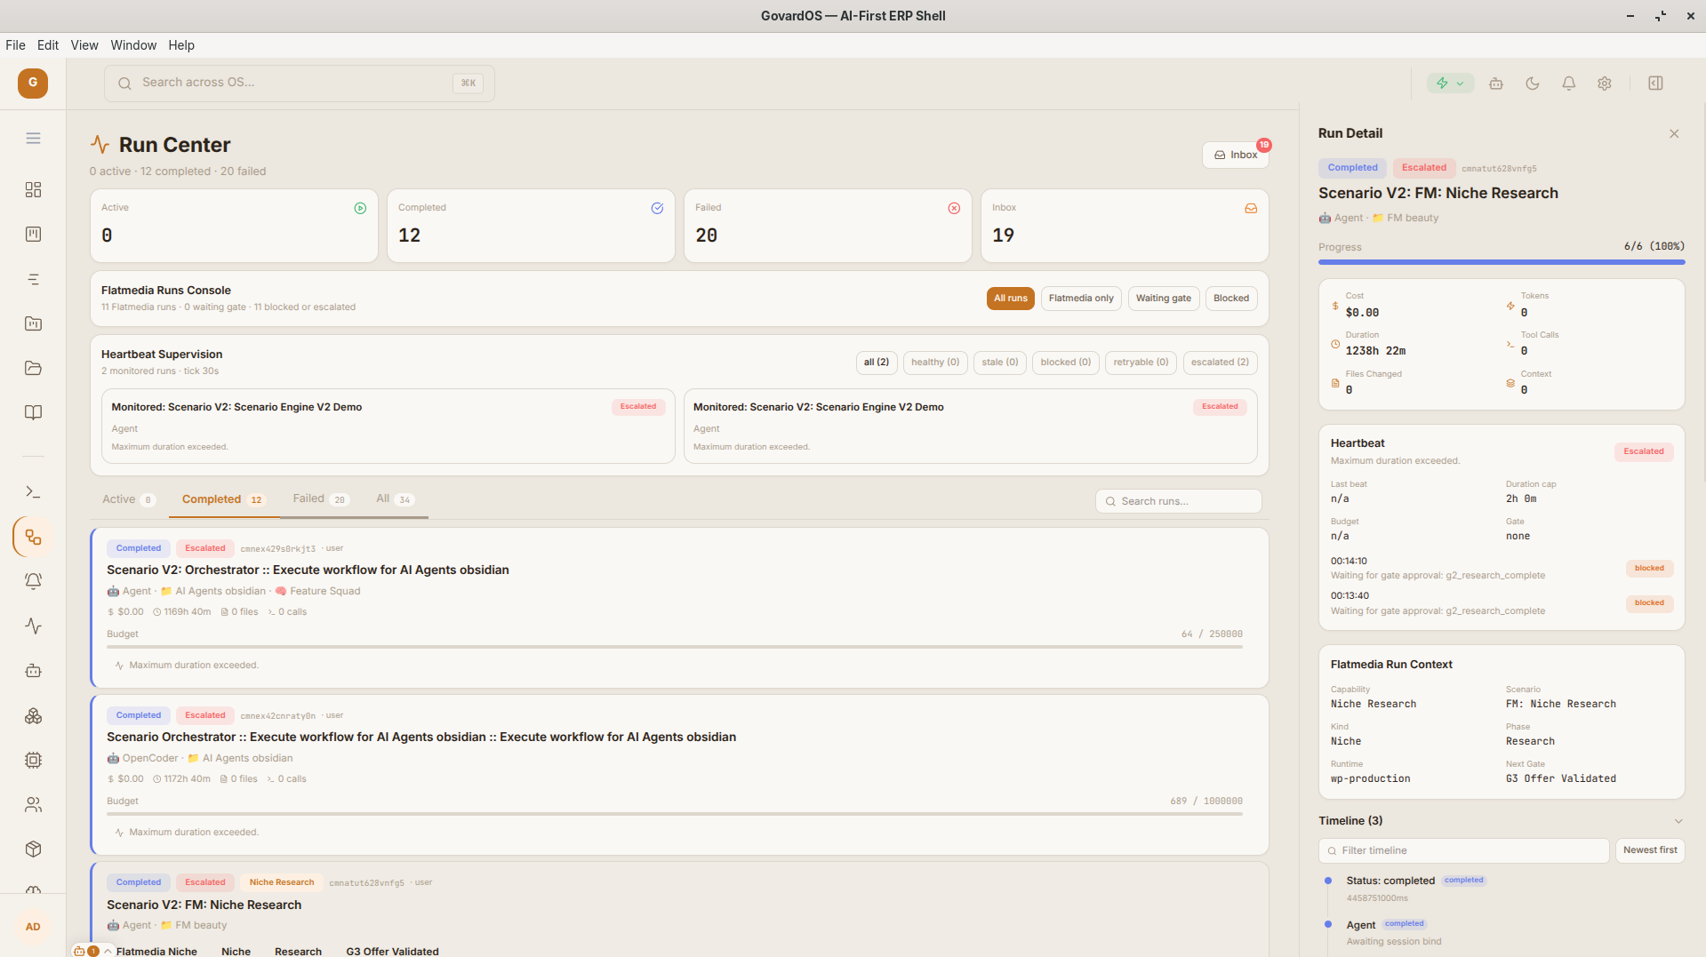Open the Inbox button

(x=1236, y=155)
